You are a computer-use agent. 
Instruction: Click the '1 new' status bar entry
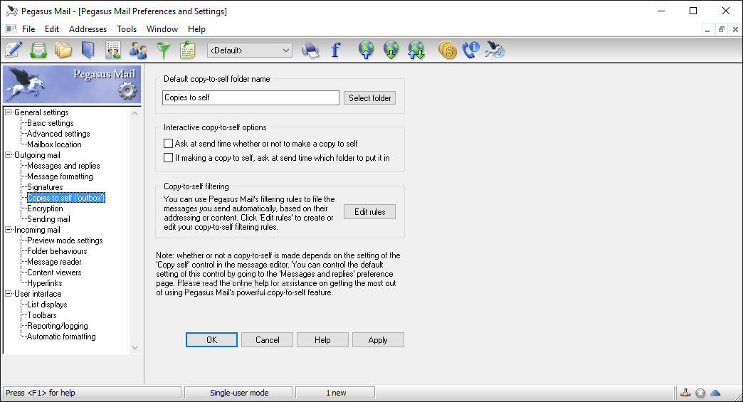click(x=335, y=393)
